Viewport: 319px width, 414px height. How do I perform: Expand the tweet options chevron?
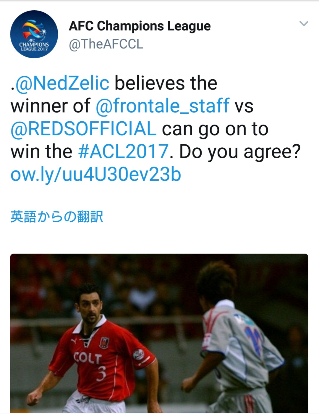click(x=304, y=23)
